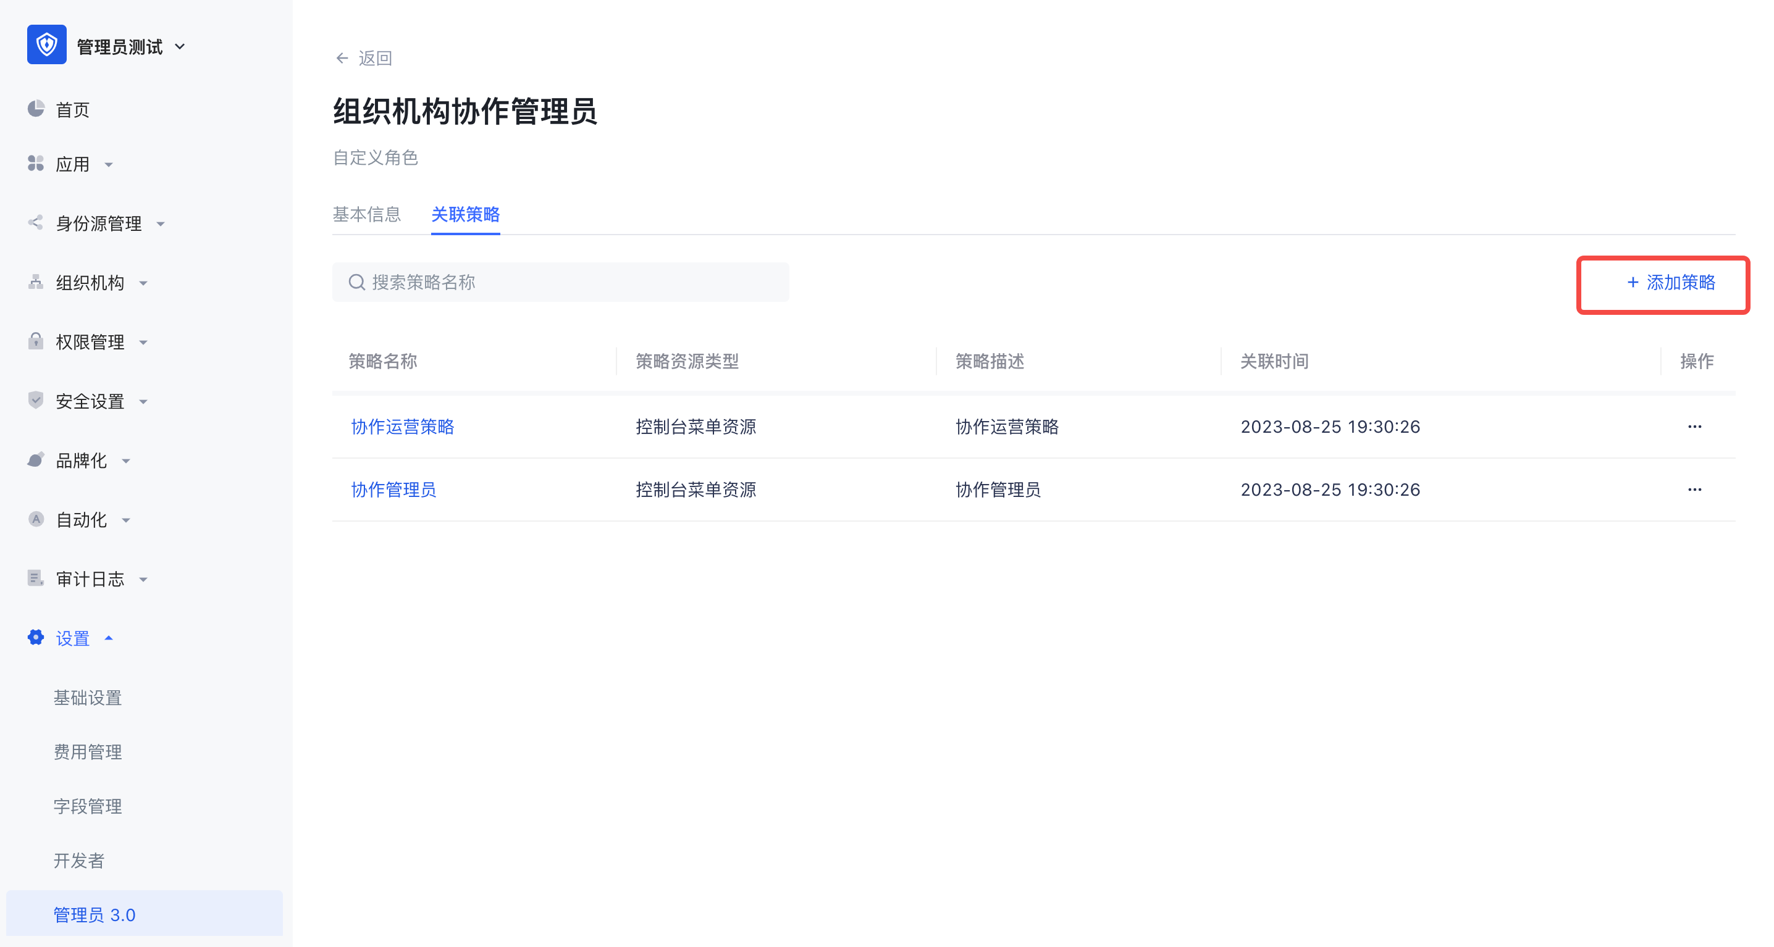The image size is (1774, 947).
Task: Open the 安全设置 shield icon
Action: coord(36,401)
